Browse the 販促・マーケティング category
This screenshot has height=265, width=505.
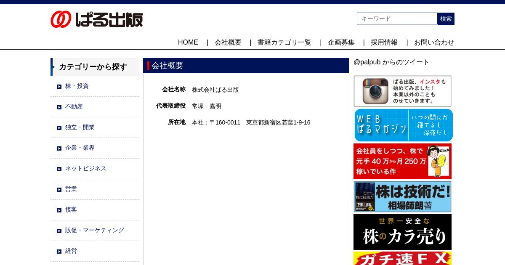pyautogui.click(x=95, y=230)
